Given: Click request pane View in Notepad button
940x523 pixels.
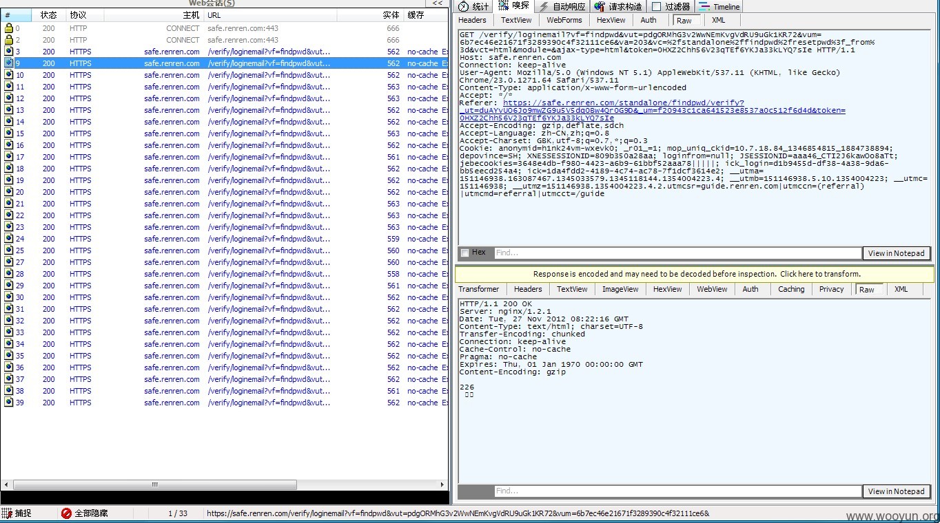Looking at the screenshot, I should 897,253.
